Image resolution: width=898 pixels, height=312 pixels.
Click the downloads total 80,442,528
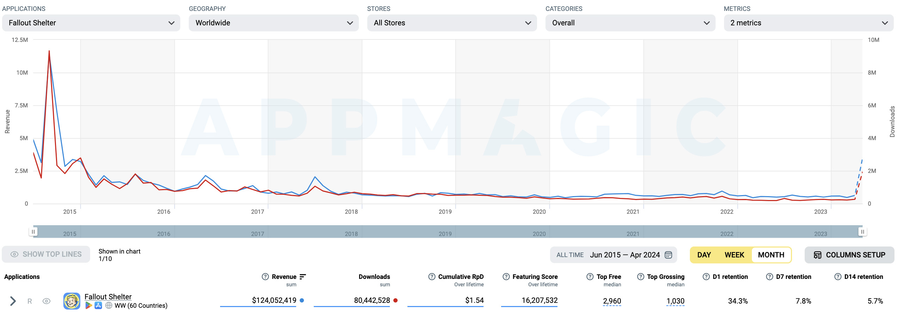372,300
